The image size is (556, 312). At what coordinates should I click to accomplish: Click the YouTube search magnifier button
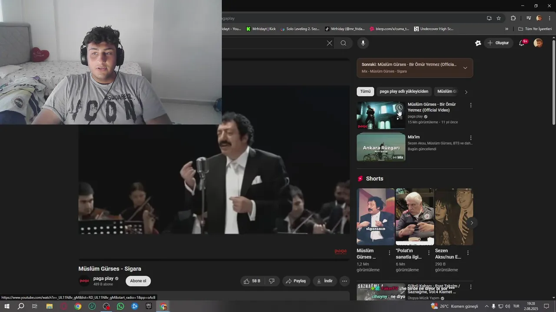(344, 43)
